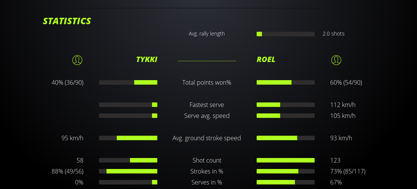Click the 2.0 shots value
This screenshot has height=189, width=417.
click(x=334, y=34)
